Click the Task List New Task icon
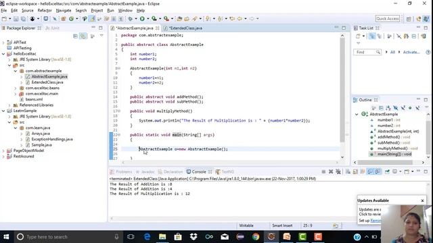Viewport: 433px width, 243px height. point(358,36)
